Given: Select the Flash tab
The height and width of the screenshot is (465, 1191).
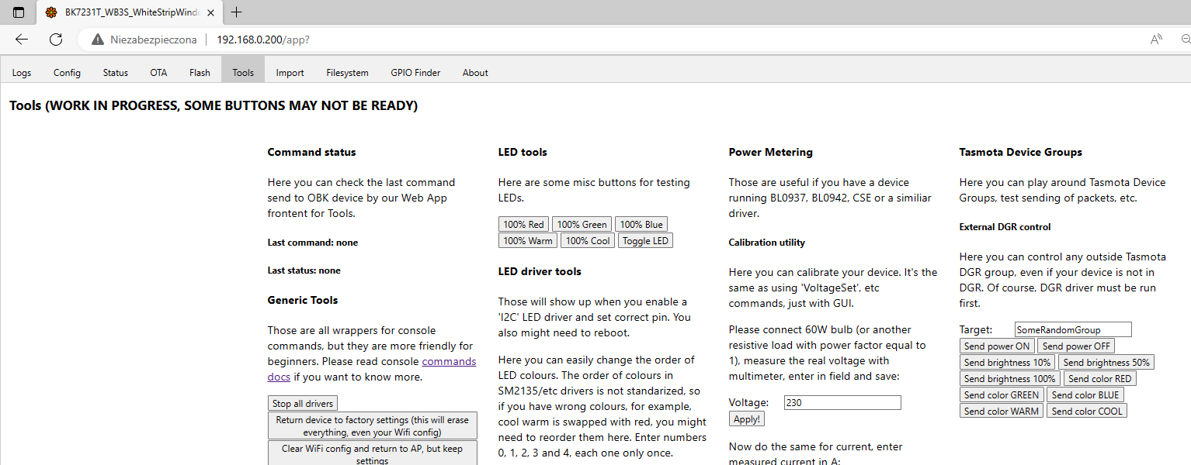Looking at the screenshot, I should 200,73.
